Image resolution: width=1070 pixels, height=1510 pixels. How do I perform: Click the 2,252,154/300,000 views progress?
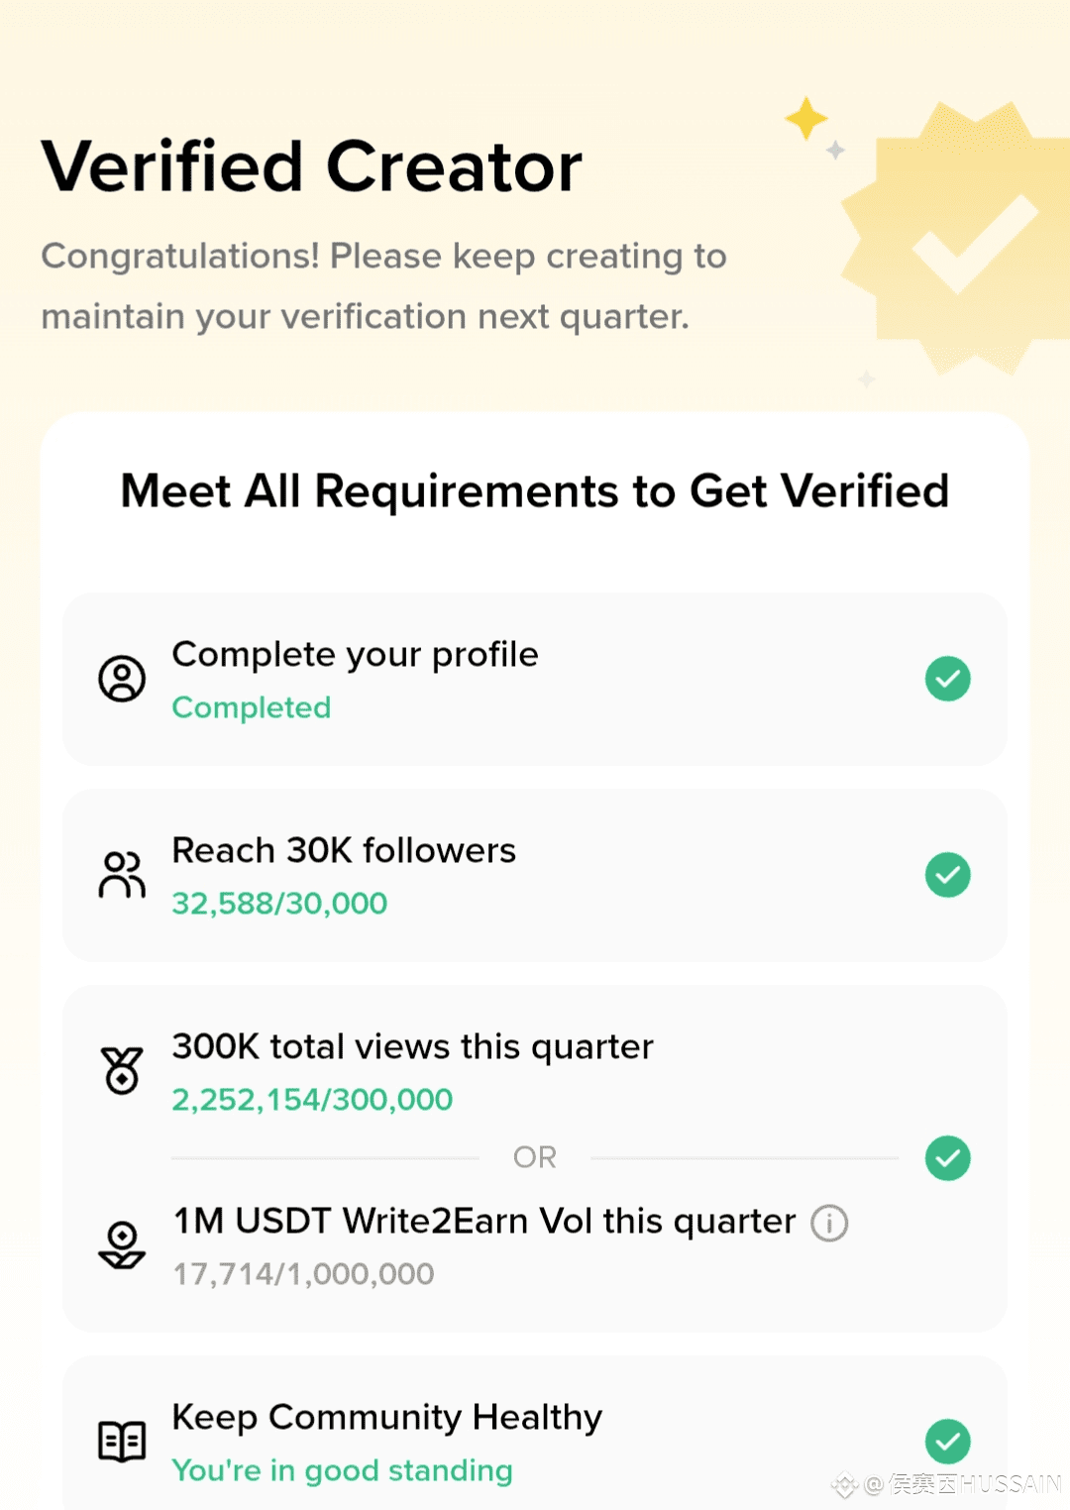coord(312,1100)
